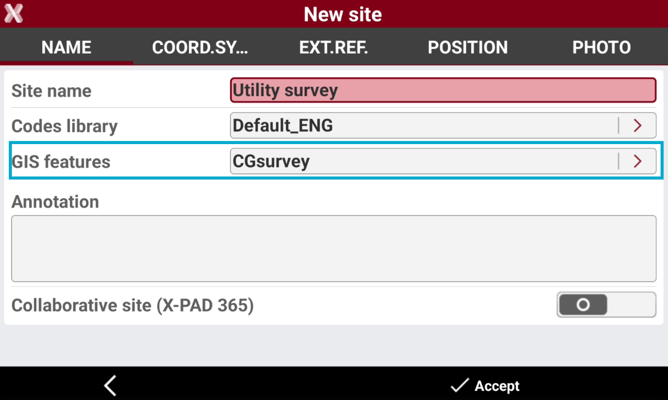The height and width of the screenshot is (400, 668).
Task: Click the 'New site' title
Action: (343, 14)
